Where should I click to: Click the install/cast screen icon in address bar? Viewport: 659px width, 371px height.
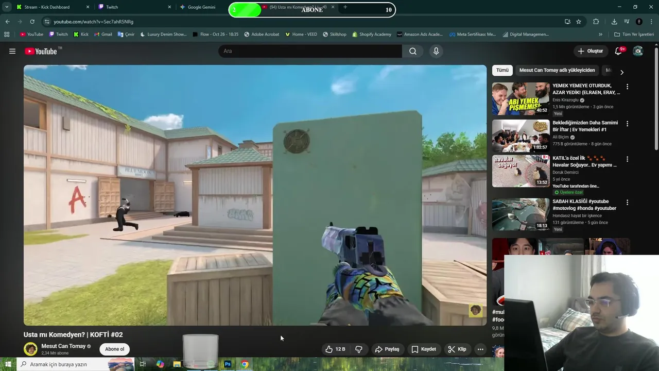(x=567, y=22)
